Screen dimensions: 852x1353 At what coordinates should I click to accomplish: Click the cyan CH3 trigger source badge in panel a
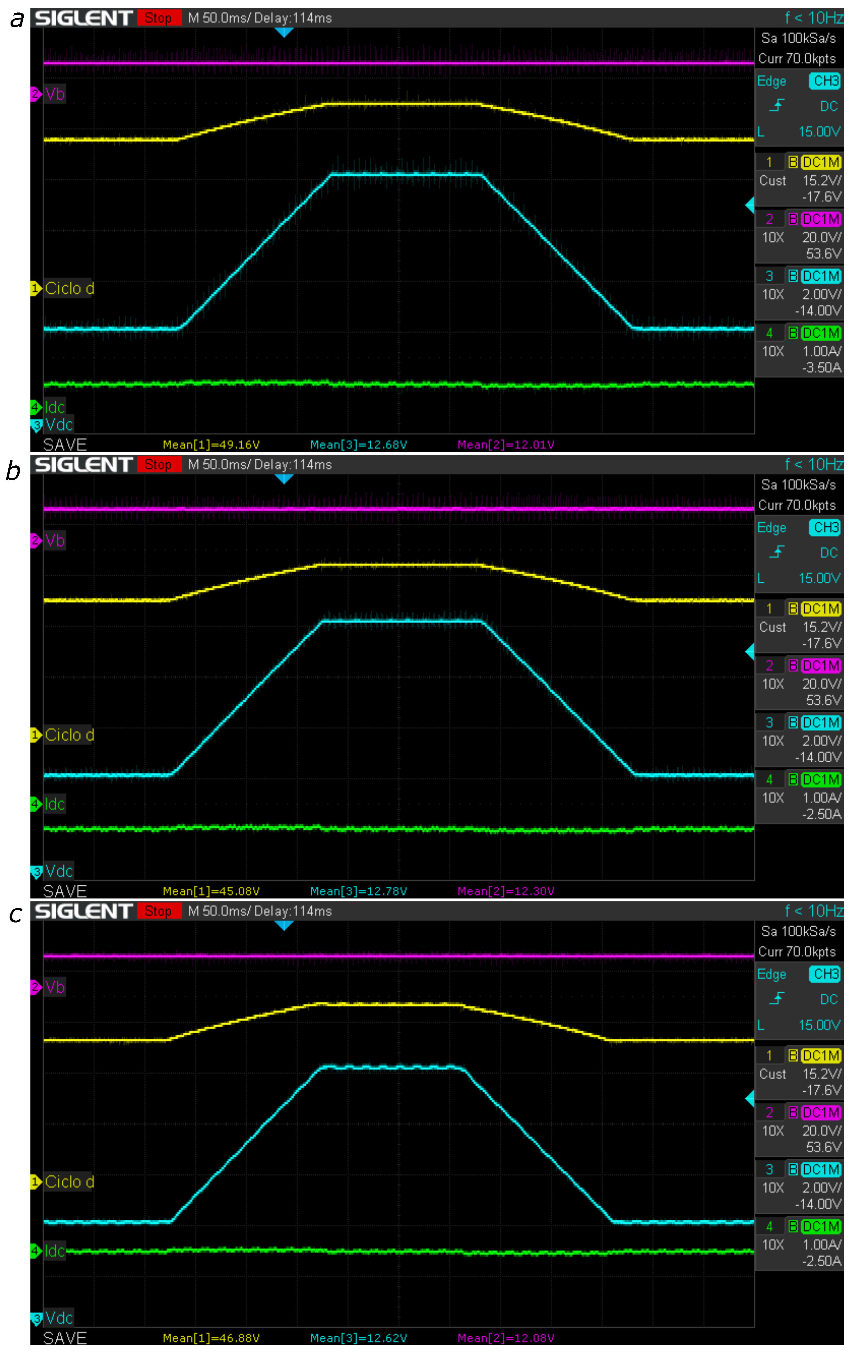coord(824,81)
